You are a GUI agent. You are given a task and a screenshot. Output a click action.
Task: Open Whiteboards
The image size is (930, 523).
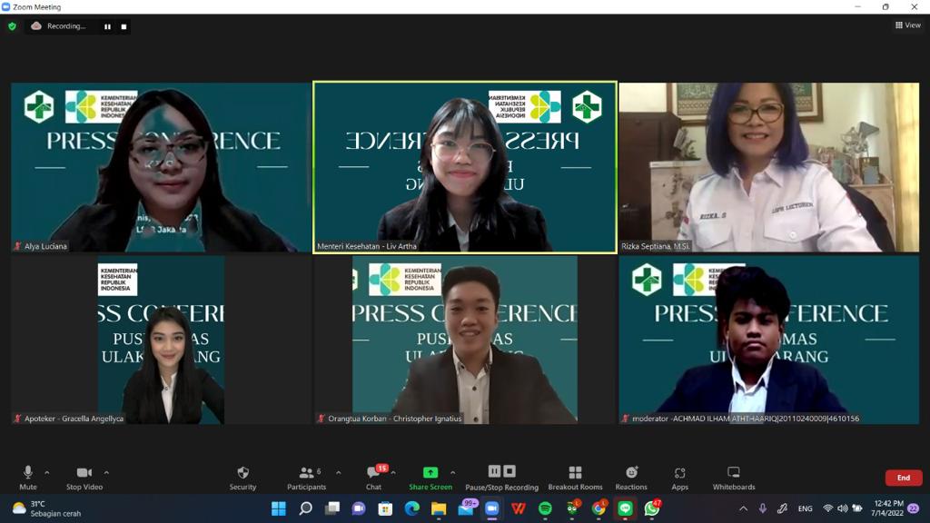(734, 477)
